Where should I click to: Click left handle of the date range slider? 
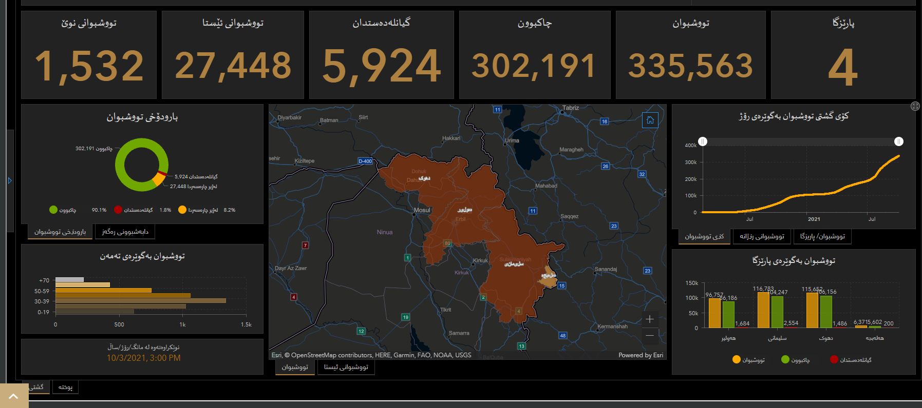[703, 141]
